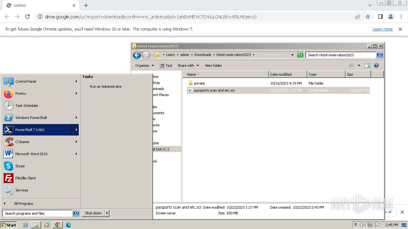Go back in Explorer window
Screen dimensions: 408x229
pos(137,55)
